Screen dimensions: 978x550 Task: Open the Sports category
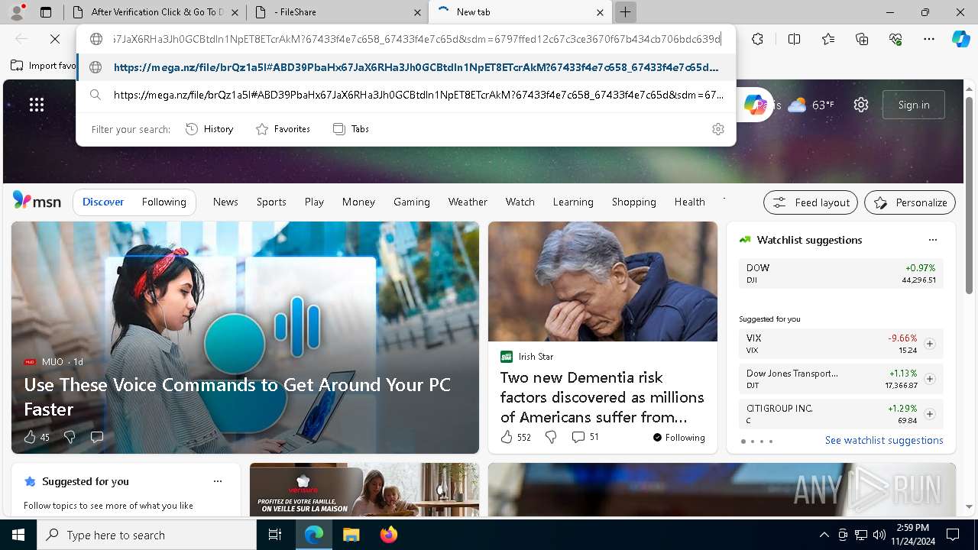[271, 202]
